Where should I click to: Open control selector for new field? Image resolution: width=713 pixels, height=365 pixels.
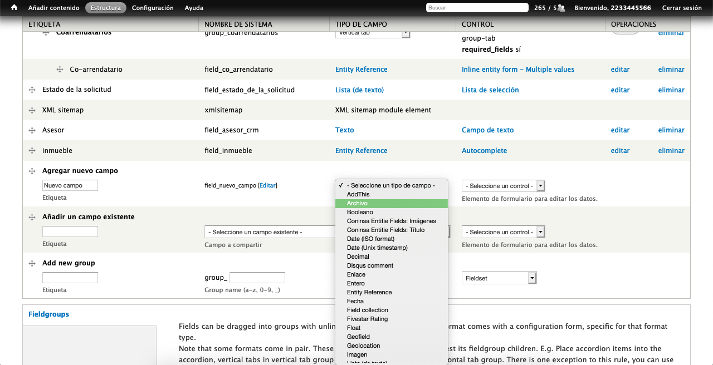503,186
